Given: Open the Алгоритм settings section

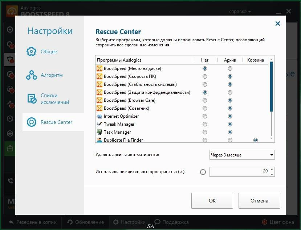Looking at the screenshot, I should pyautogui.click(x=52, y=75).
